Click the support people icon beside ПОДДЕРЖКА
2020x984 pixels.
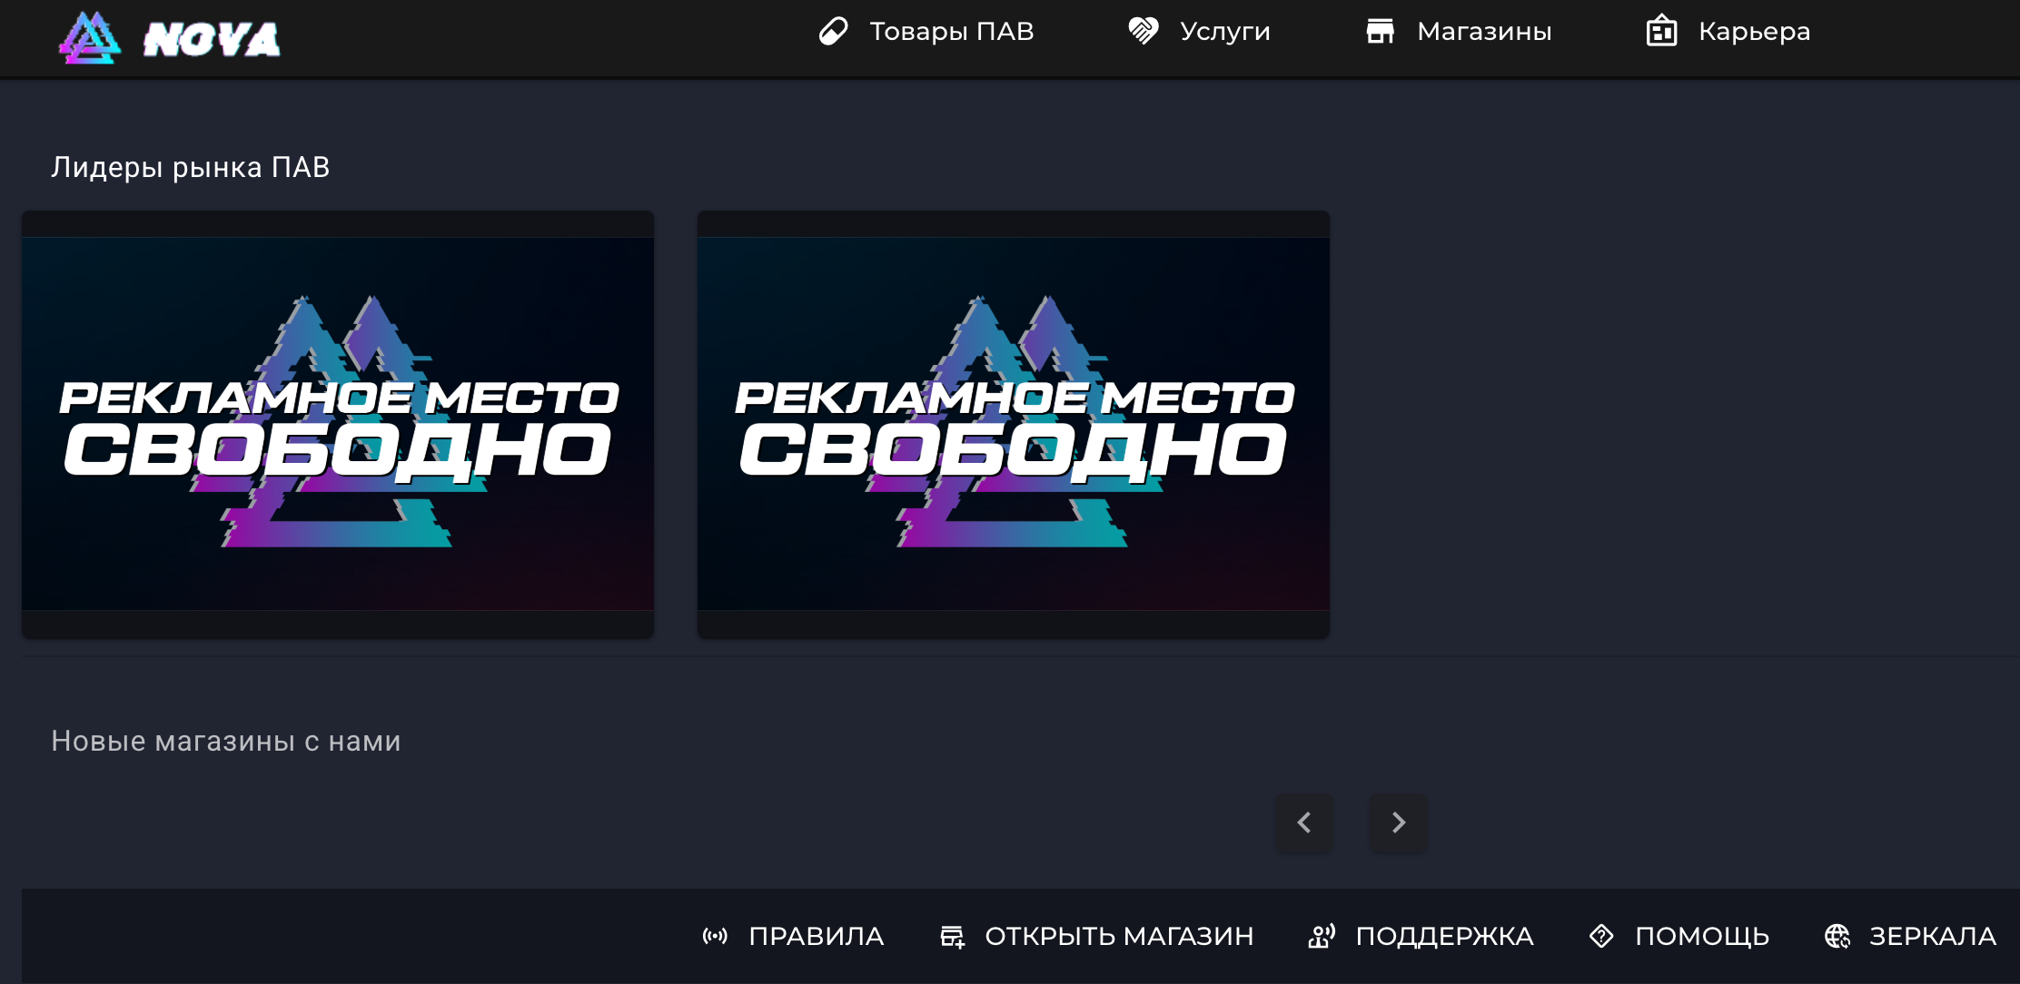coord(1322,936)
